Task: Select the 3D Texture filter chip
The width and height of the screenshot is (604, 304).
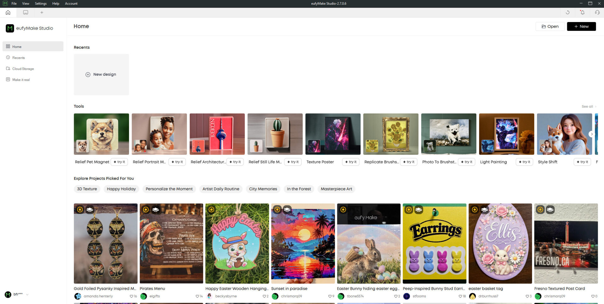Action: click(87, 189)
